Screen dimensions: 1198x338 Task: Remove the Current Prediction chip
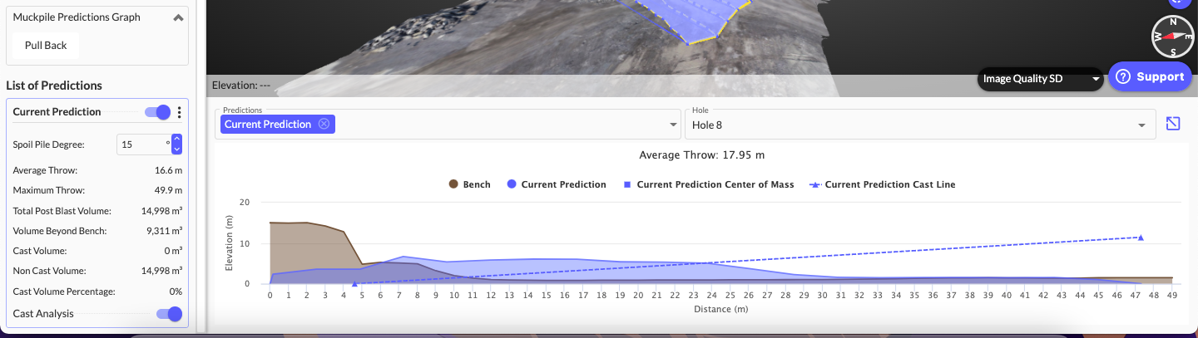[324, 124]
